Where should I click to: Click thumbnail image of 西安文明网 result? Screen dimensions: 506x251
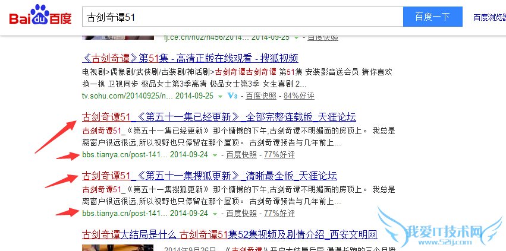pyautogui.click(x=118, y=247)
